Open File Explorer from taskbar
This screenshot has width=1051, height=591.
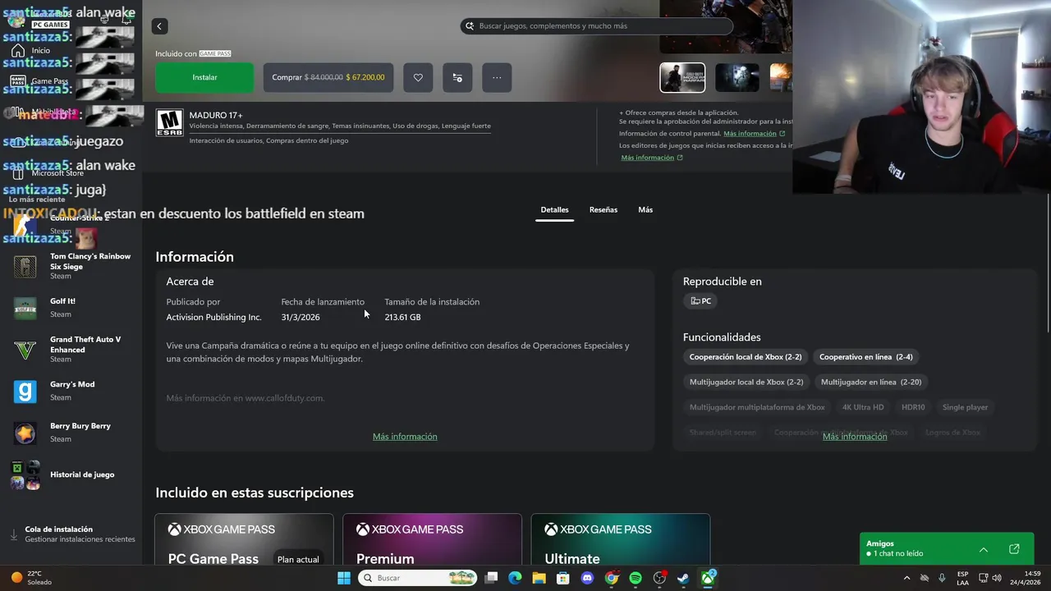[539, 578]
